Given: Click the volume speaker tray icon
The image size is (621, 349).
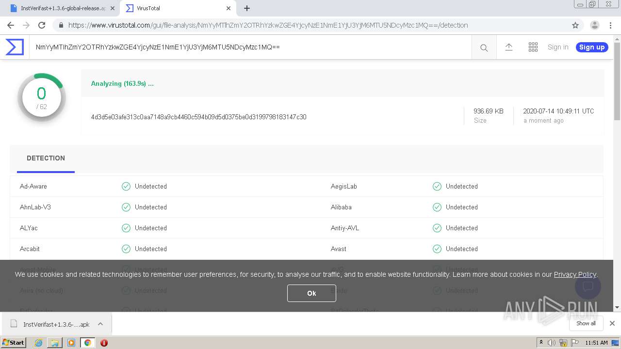Looking at the screenshot, I should pos(552,343).
